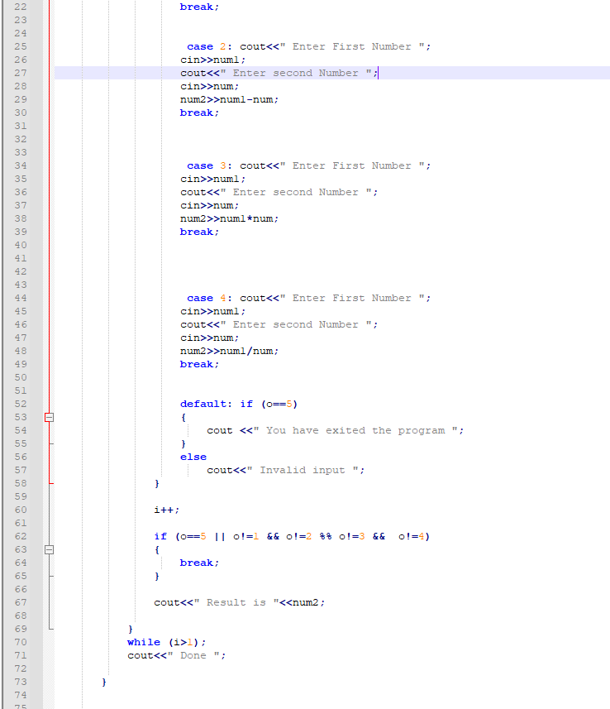Collapse the fold marker at line 53
610x709 pixels.
[50, 417]
